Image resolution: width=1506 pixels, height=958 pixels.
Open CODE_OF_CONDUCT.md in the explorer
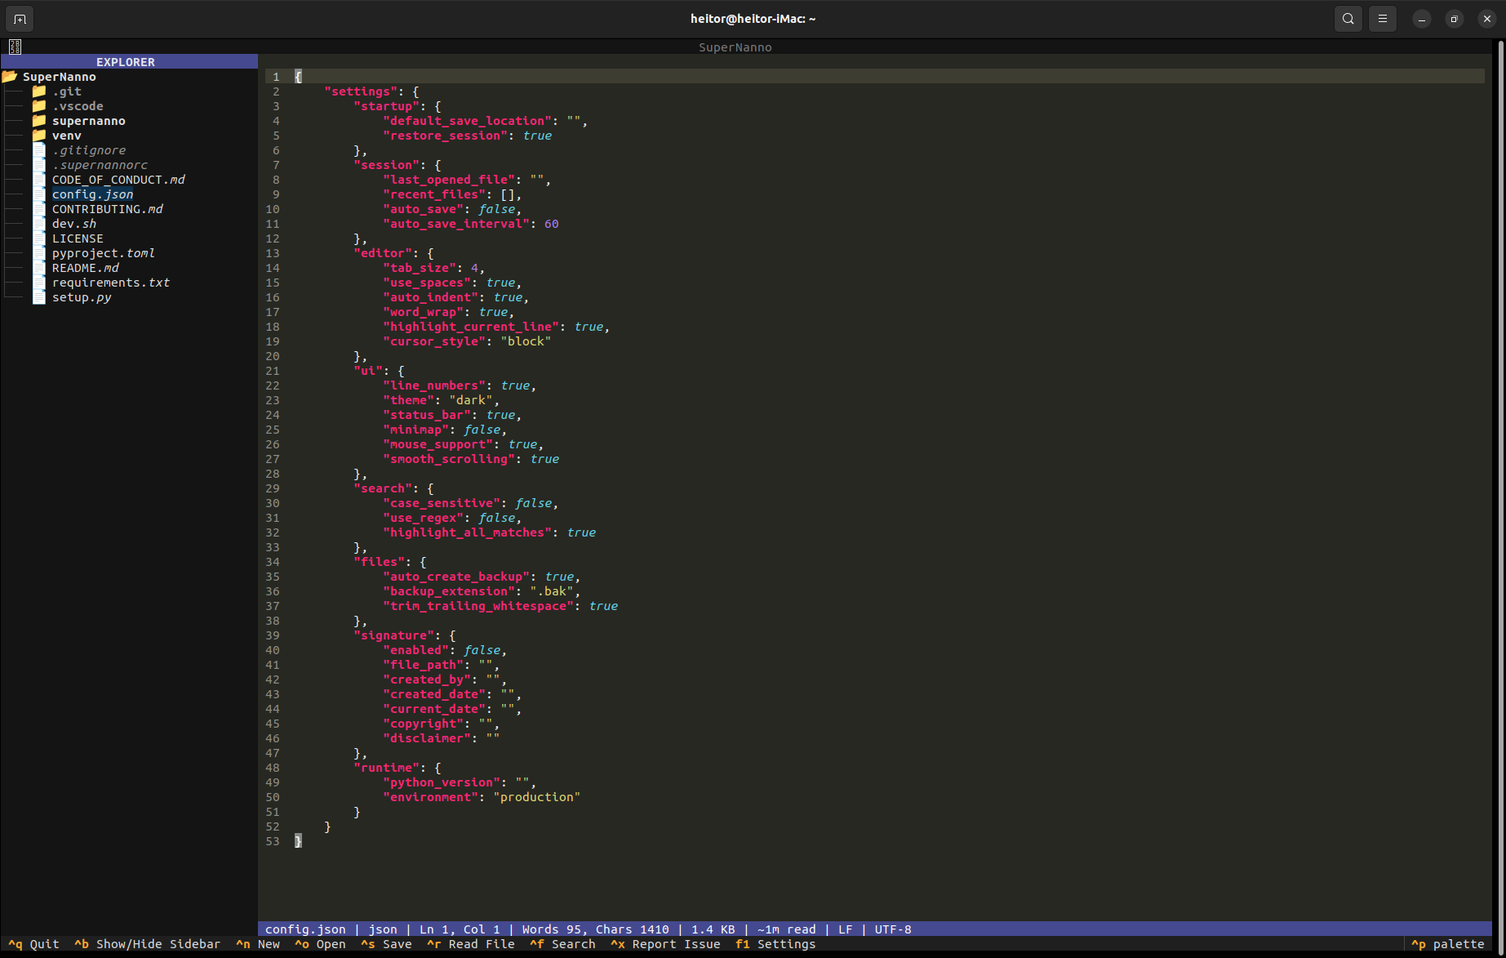pos(118,180)
